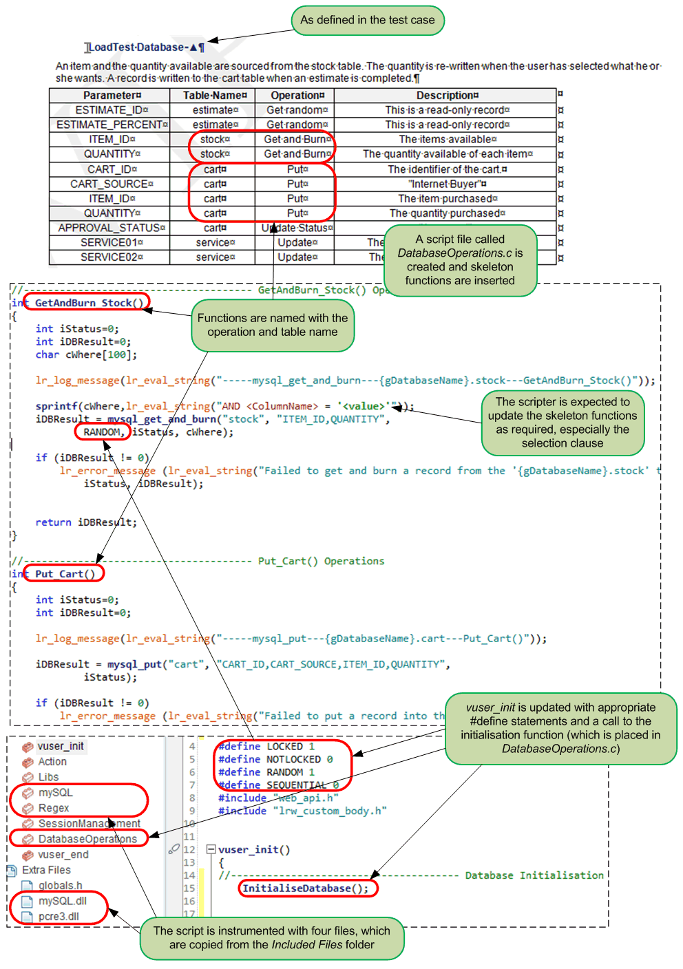Viewport: 683px width, 969px height.
Task: Click the 'return iDBResult;' statement
Action: point(86,522)
